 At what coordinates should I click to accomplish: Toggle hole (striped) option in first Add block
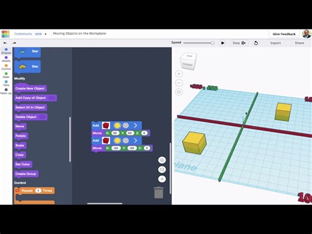click(125, 125)
